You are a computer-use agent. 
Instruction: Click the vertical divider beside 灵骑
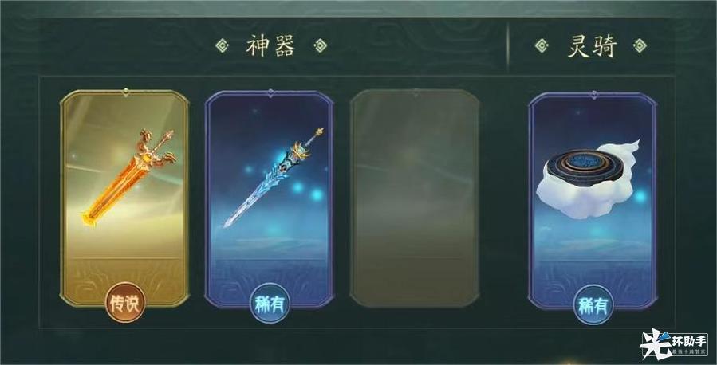coord(508,48)
